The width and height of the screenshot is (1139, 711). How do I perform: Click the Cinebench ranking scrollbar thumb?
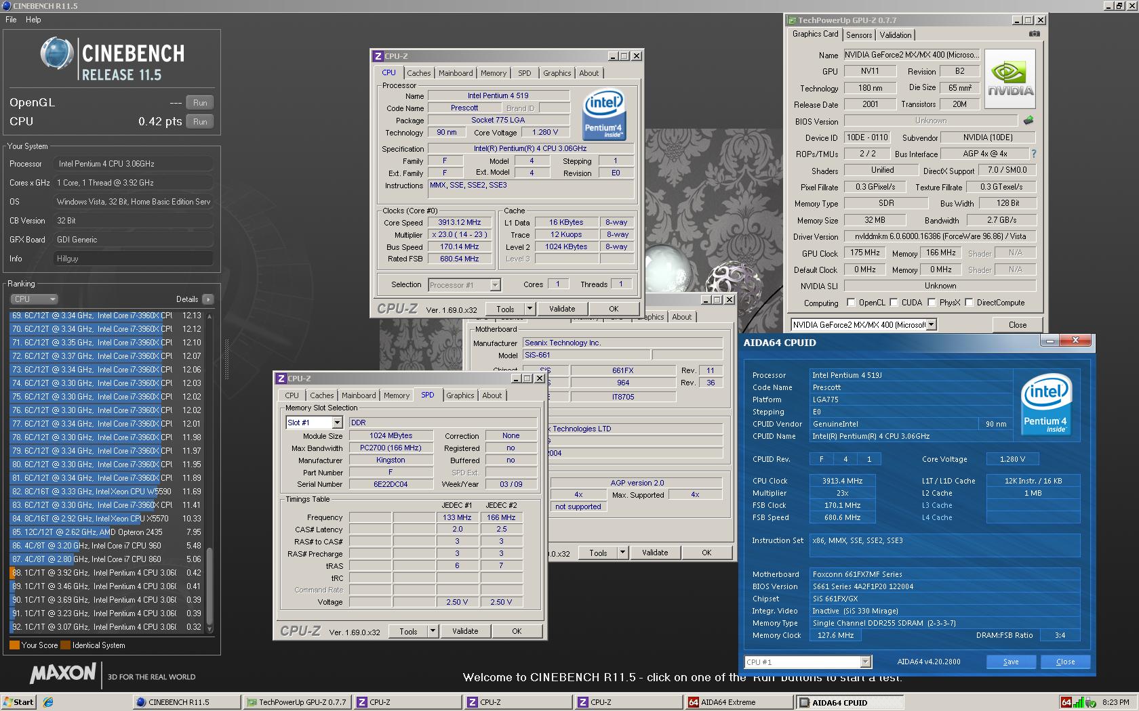[209, 586]
